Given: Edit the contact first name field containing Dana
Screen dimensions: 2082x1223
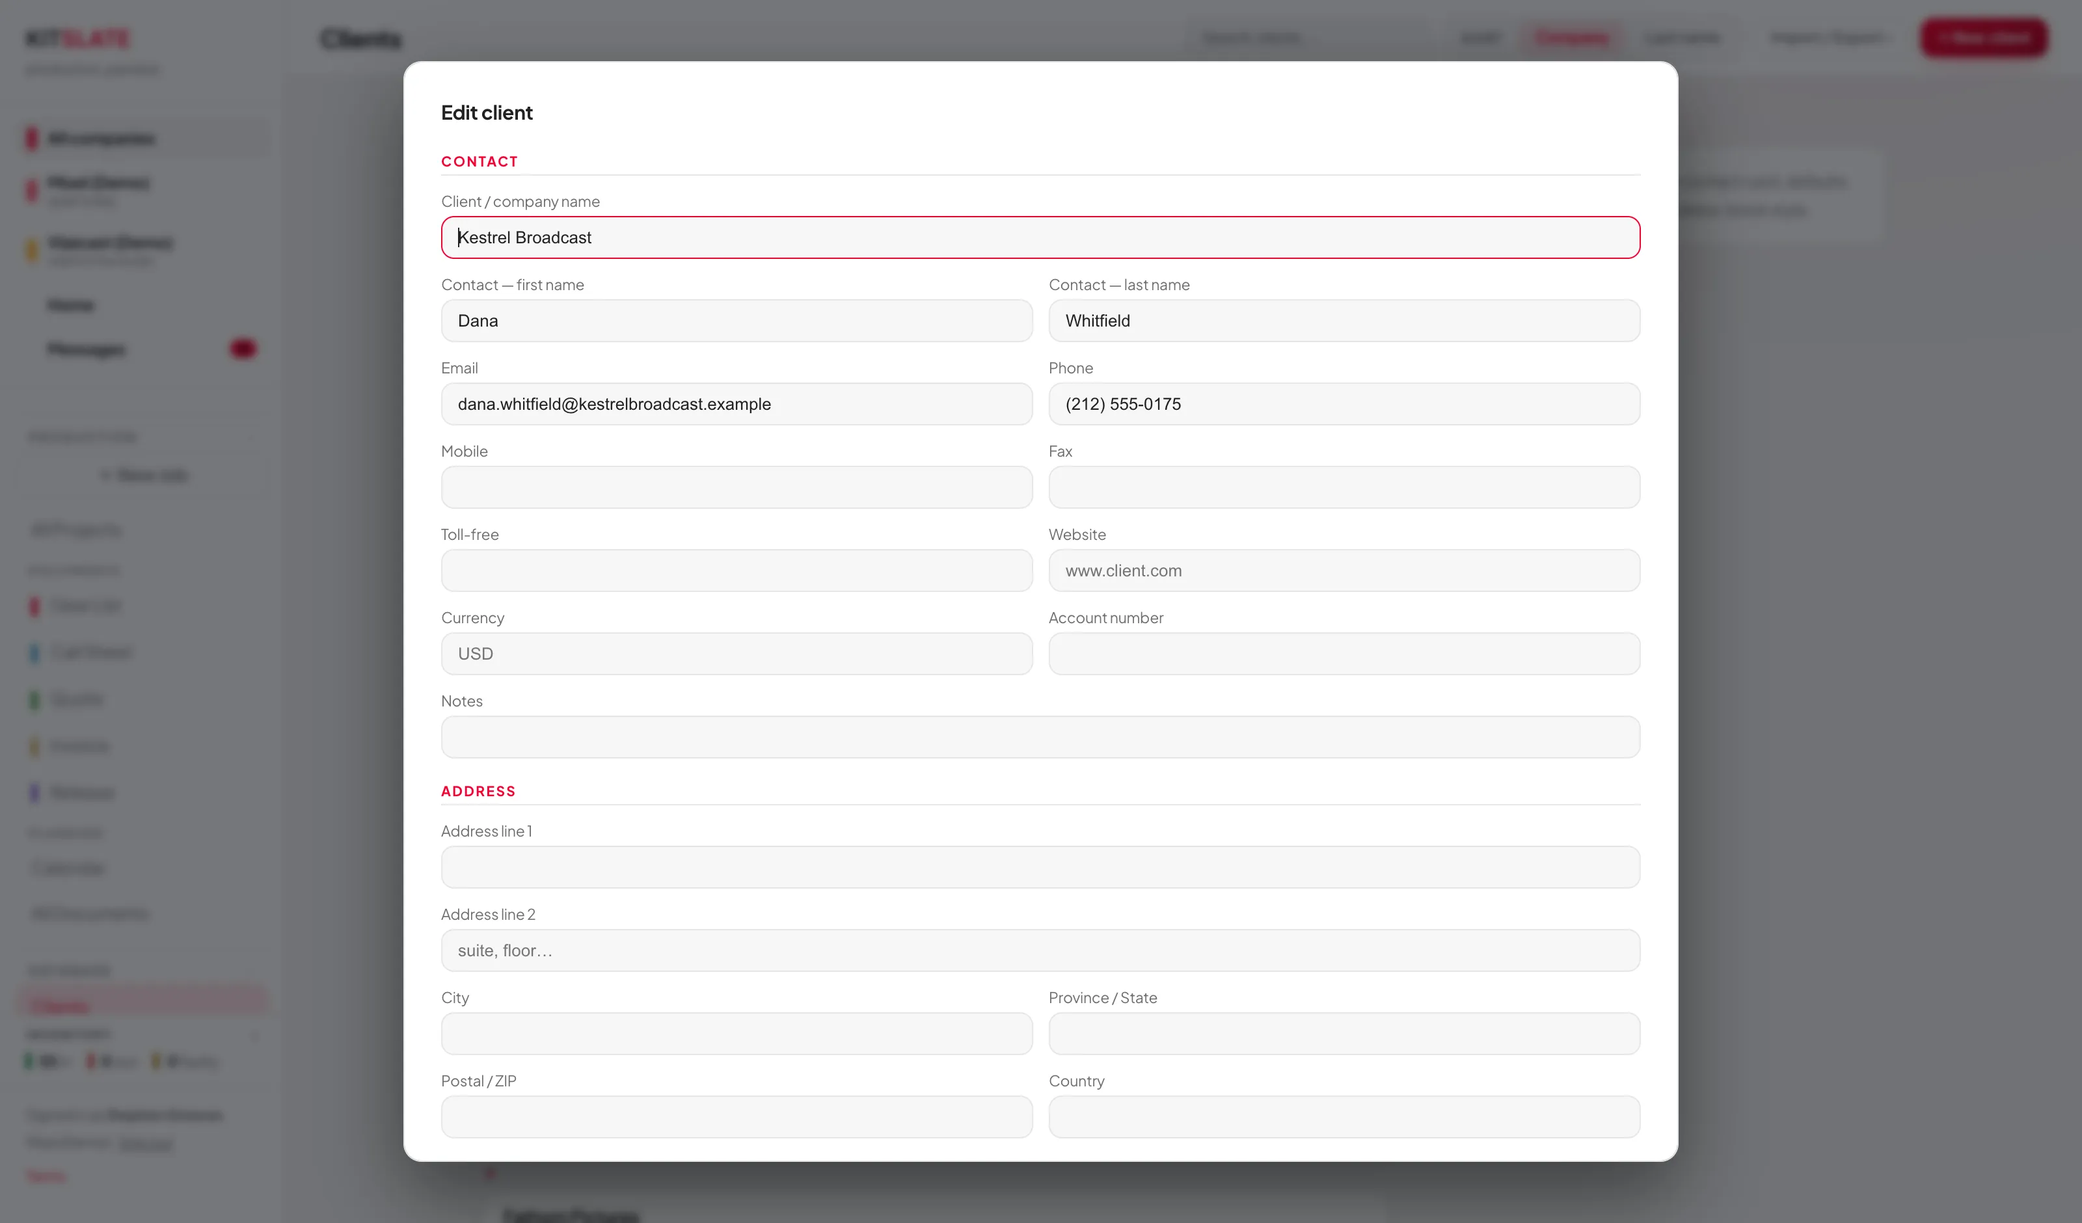Looking at the screenshot, I should [736, 321].
